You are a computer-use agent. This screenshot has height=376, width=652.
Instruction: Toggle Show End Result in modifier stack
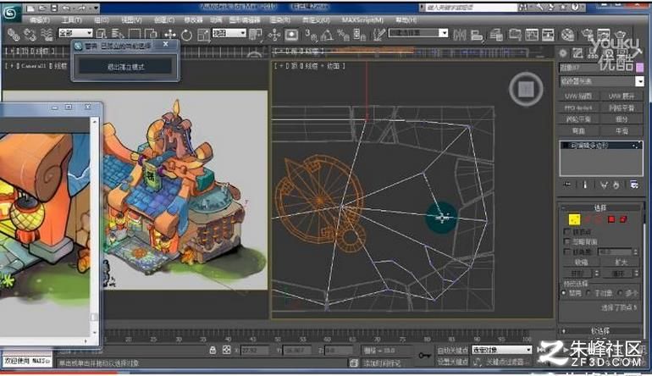(585, 185)
